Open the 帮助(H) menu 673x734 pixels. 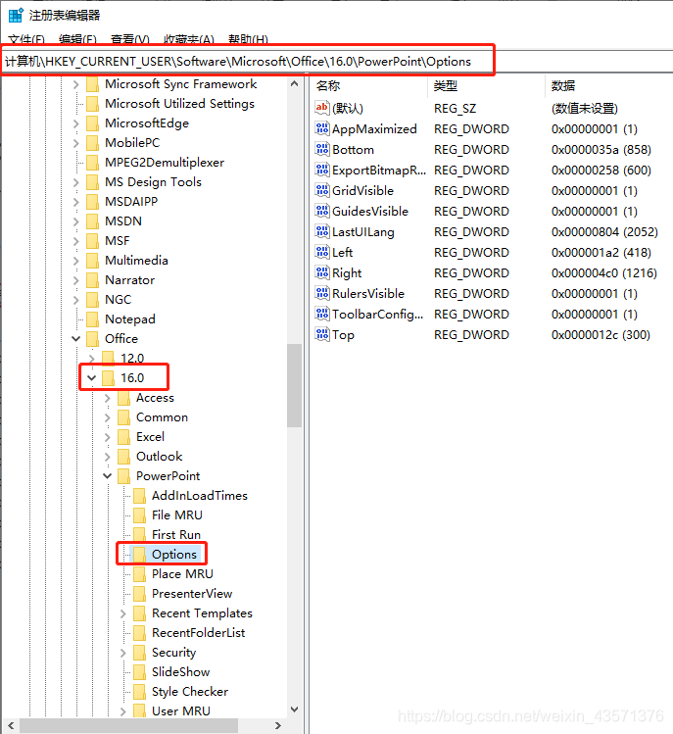point(248,39)
